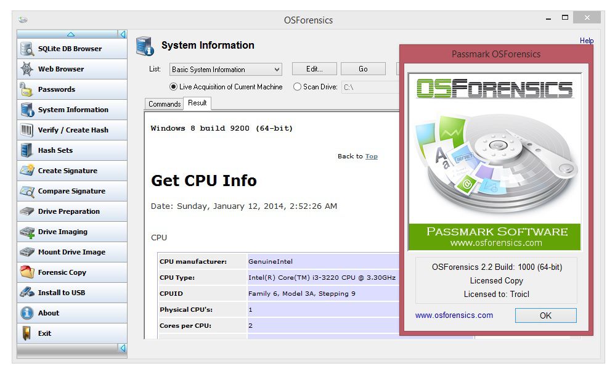The width and height of the screenshot is (615, 374).
Task: Open the www.osforensics.com link in dialog
Action: click(454, 315)
